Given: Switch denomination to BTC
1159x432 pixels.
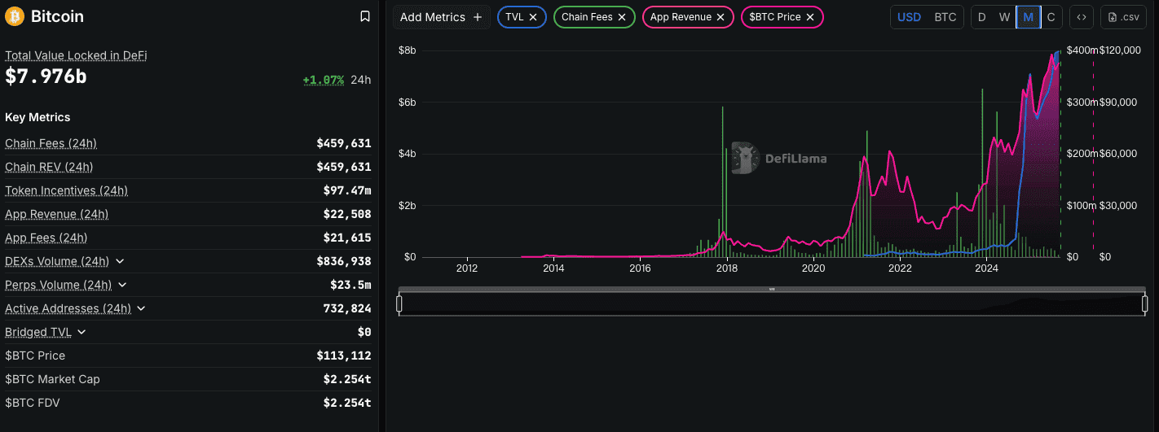Looking at the screenshot, I should pyautogui.click(x=945, y=16).
